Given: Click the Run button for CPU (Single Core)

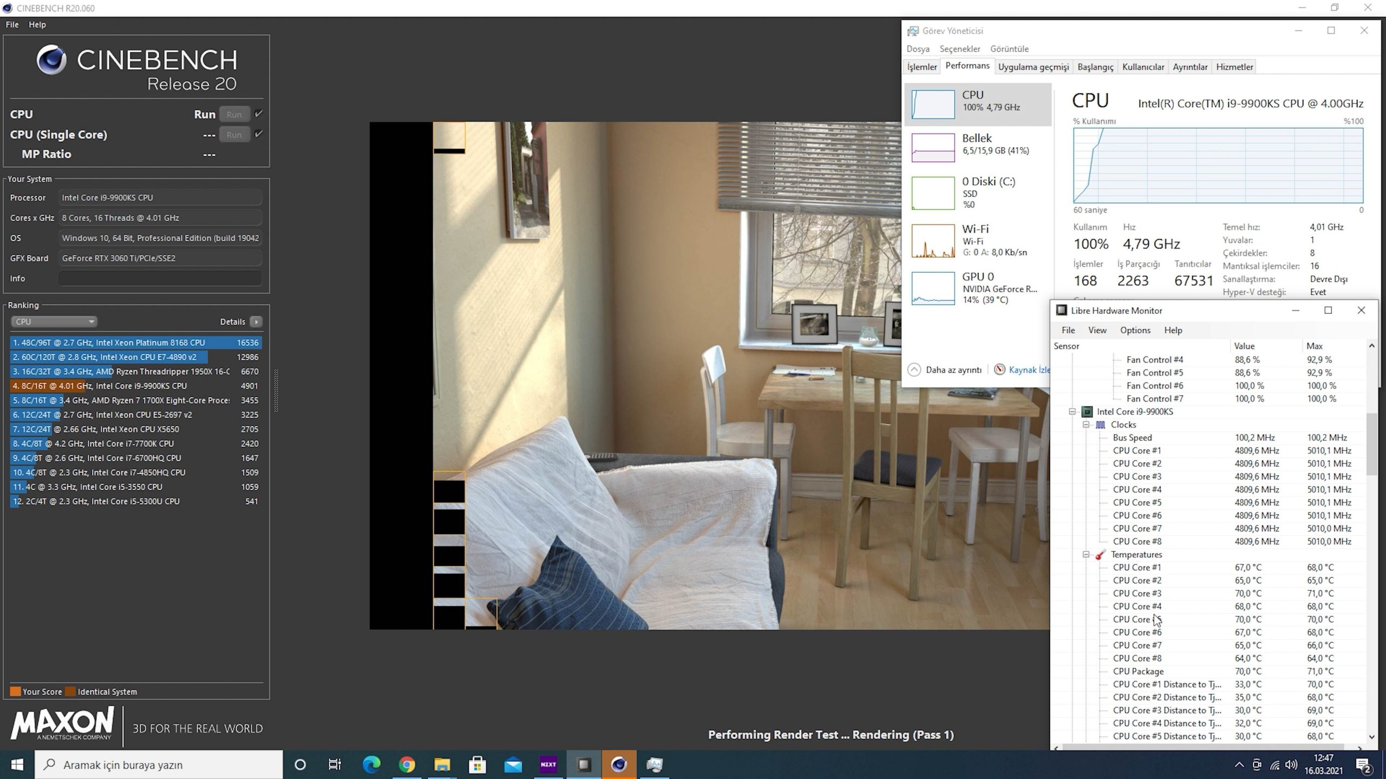Looking at the screenshot, I should click(234, 135).
